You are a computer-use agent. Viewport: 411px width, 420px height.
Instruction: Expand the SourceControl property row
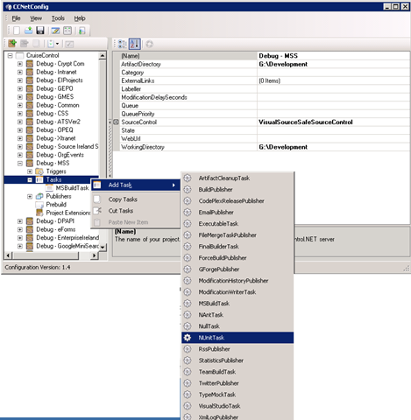coord(116,122)
